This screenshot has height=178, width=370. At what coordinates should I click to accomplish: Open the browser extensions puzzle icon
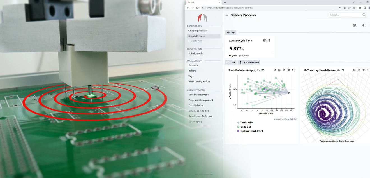tap(360, 8)
